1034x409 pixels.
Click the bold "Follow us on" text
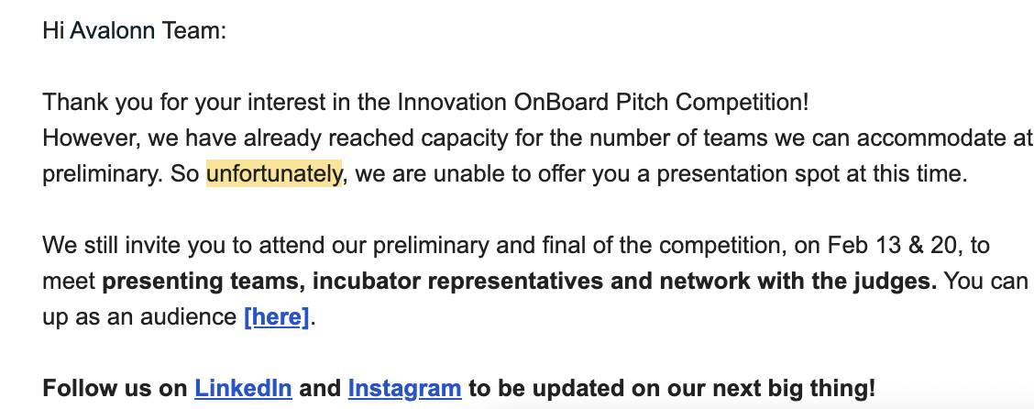[115, 389]
